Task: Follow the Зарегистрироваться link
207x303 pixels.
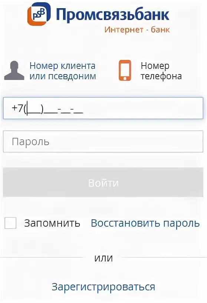Action: click(x=103, y=287)
